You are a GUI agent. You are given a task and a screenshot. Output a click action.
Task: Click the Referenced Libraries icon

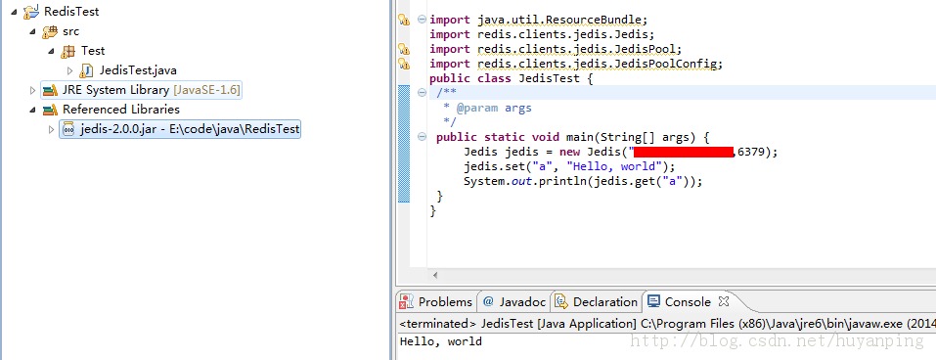click(50, 110)
